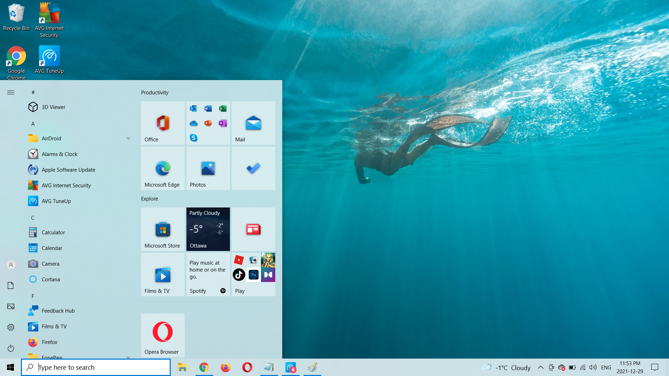Open the Action Center notifications
The height and width of the screenshot is (376, 669).
coord(655,367)
